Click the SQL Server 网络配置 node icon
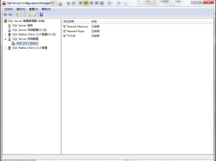The width and height of the screenshot is (216, 161). (9, 39)
